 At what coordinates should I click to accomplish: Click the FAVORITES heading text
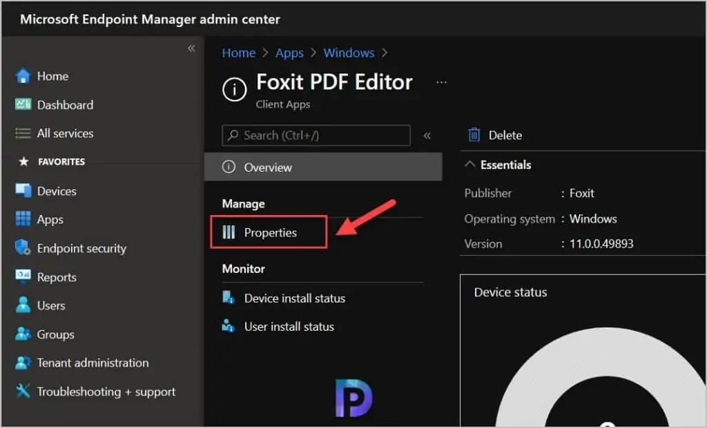pos(61,161)
